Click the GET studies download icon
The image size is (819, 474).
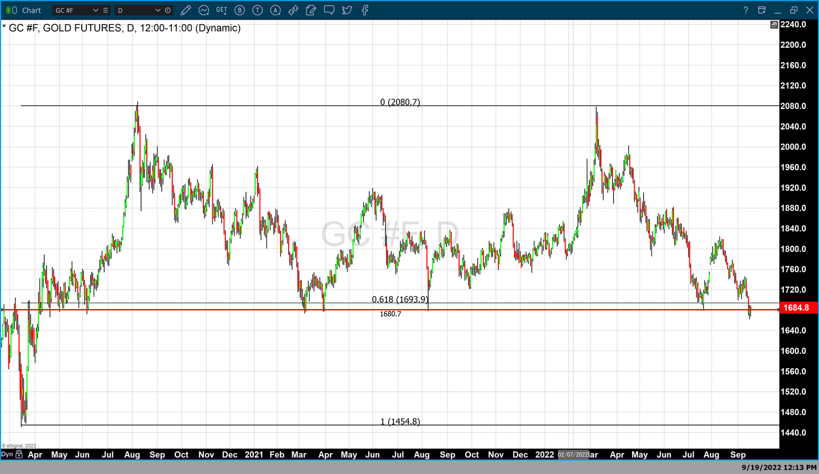pos(222,10)
